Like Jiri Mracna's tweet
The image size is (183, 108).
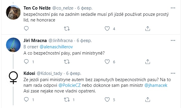[x=107, y=62]
